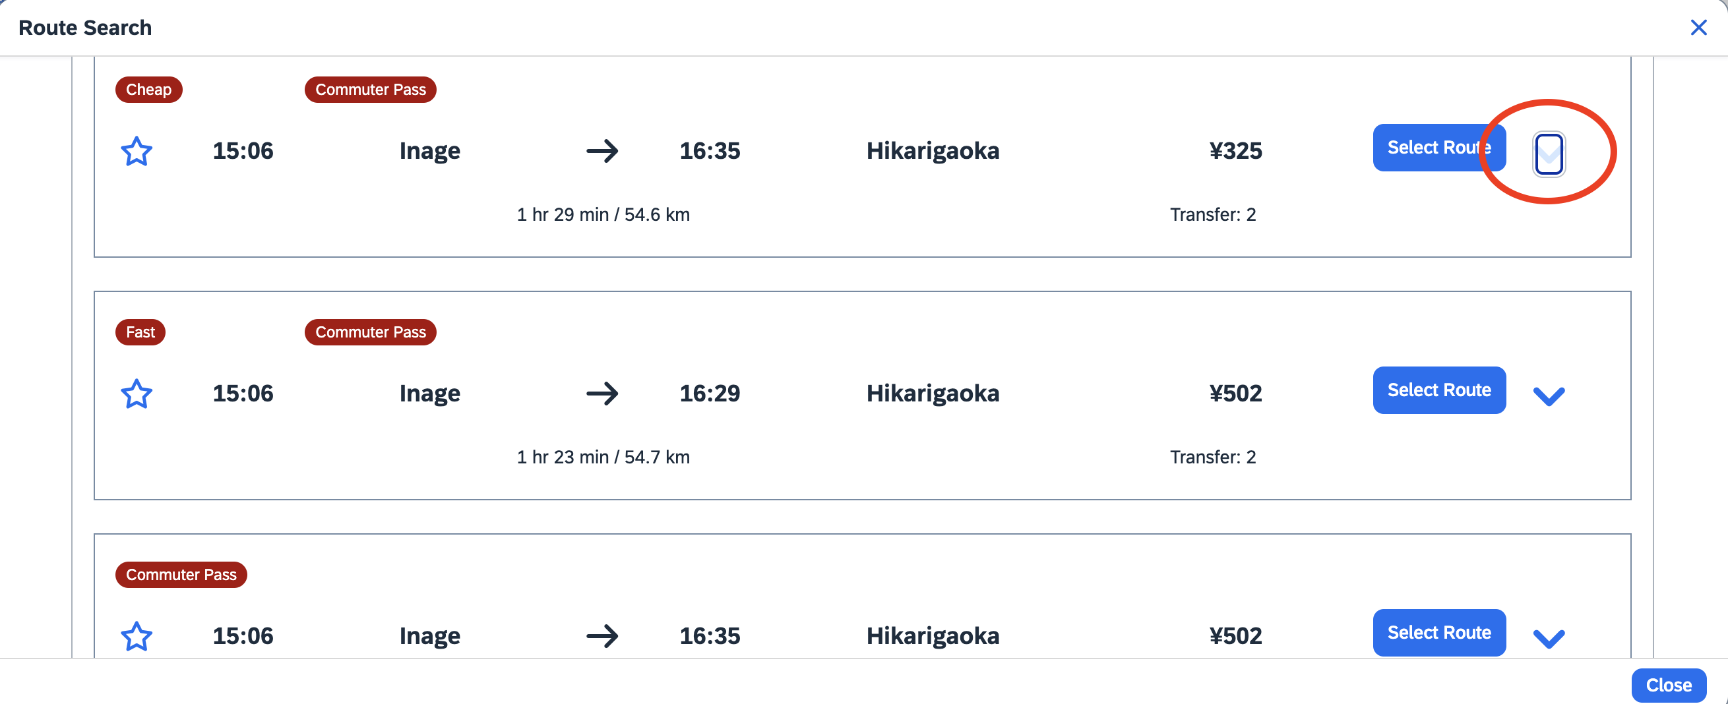This screenshot has width=1728, height=704.
Task: Expand the Fast route details chevron
Action: point(1548,396)
